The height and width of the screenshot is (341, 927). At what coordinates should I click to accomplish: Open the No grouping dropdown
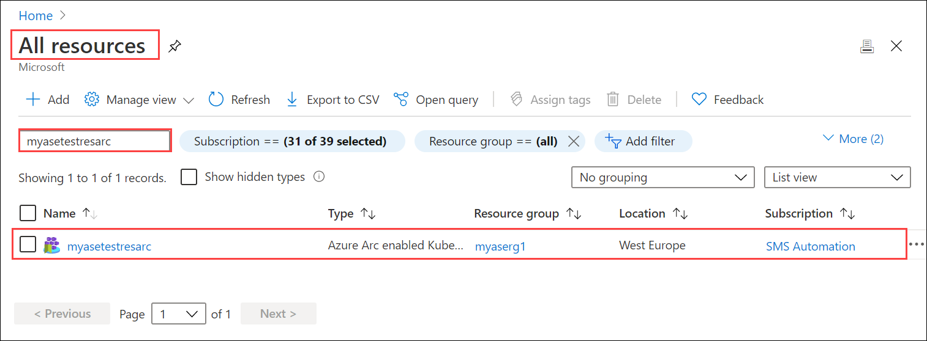click(x=662, y=177)
